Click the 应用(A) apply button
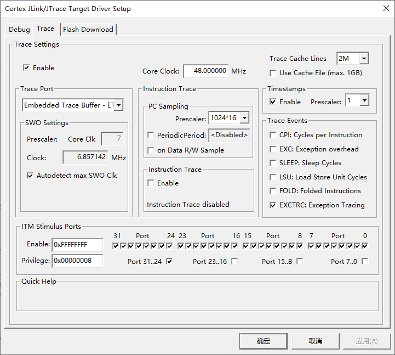 pyautogui.click(x=367, y=341)
